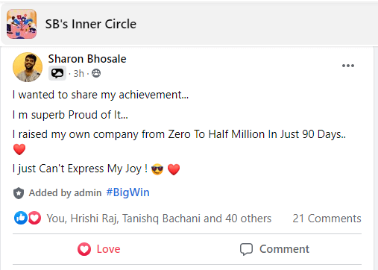This screenshot has width=378, height=270.
Task: Click the conversation starter badge icon
Action: pyautogui.click(x=57, y=73)
